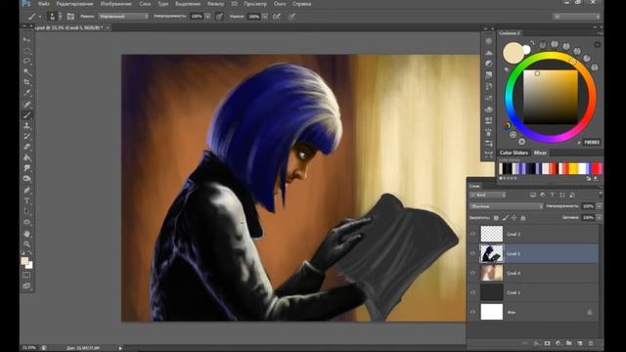Open the brush opacity slider arrow
626x352 pixels.
[x=208, y=17]
